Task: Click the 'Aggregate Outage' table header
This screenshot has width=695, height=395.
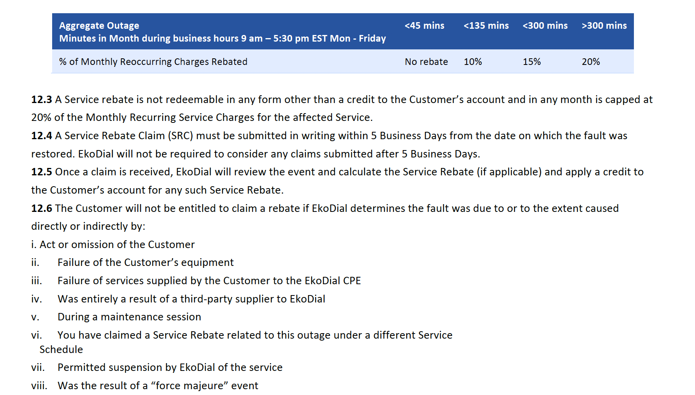Action: (x=222, y=32)
